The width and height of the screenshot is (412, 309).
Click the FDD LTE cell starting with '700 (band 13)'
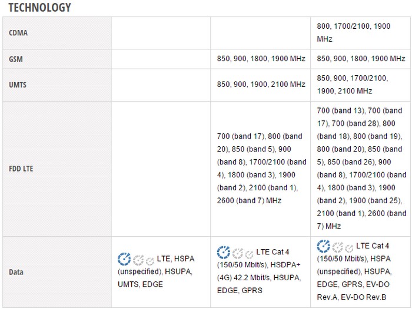pyautogui.click(x=361, y=168)
